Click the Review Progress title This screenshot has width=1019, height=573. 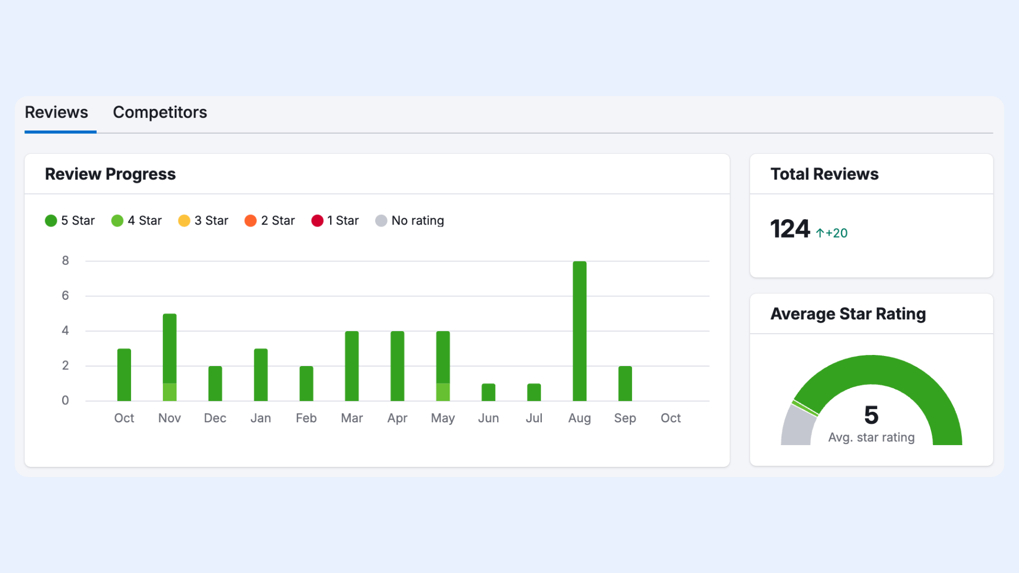click(110, 174)
